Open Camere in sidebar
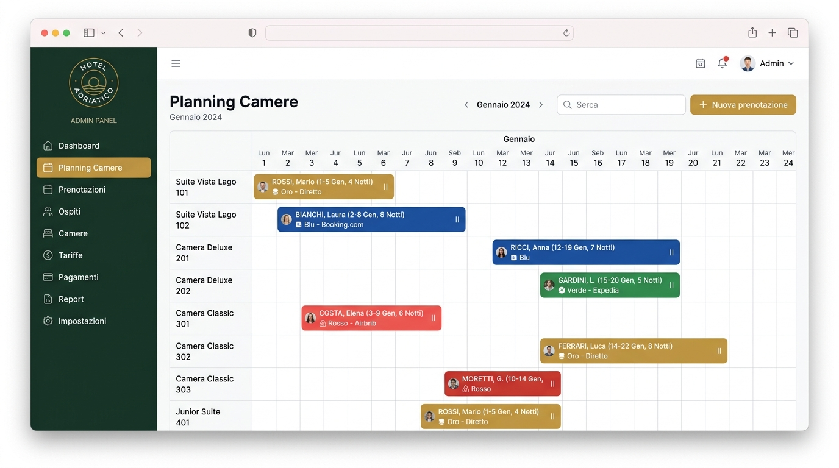 tap(94, 233)
